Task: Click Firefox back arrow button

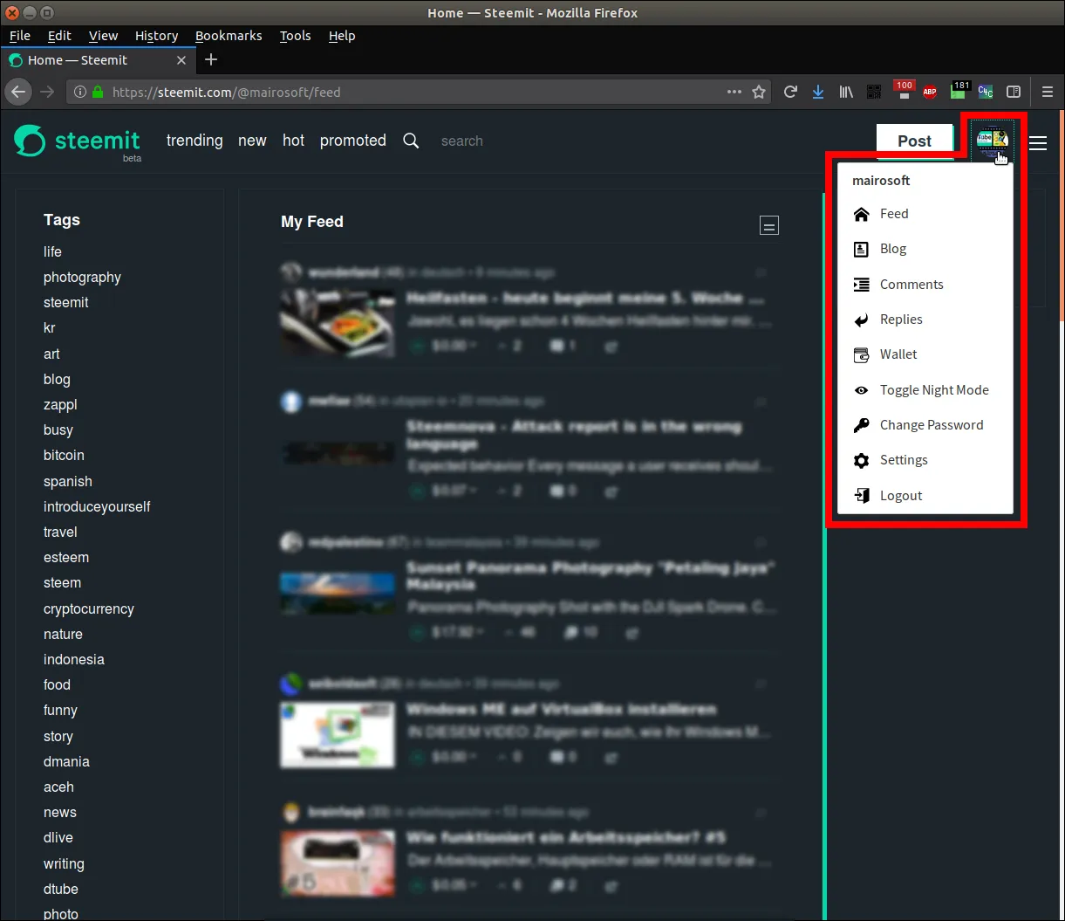Action: pos(19,92)
